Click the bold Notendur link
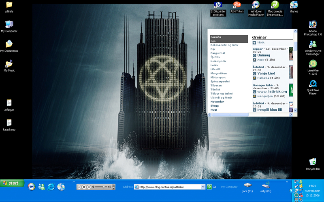Screen dimensions: 324x202 click(217, 102)
